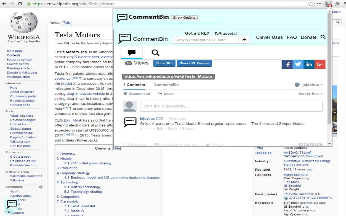Open the Donate menu link
This screenshot has height=216, width=346.
pos(309,37)
